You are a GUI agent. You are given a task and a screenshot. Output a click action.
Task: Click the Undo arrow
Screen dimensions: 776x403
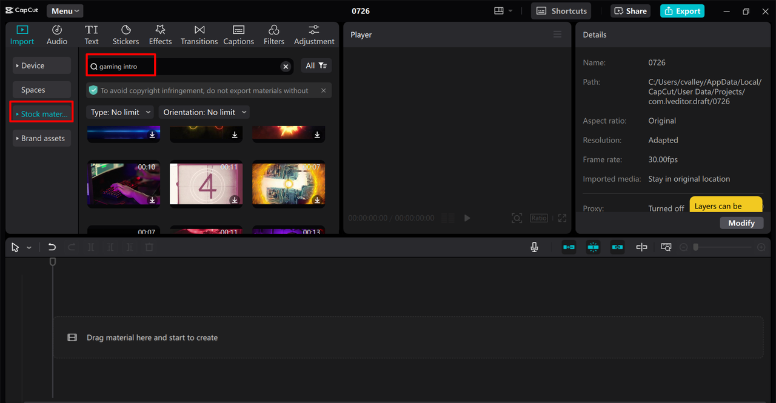(52, 247)
